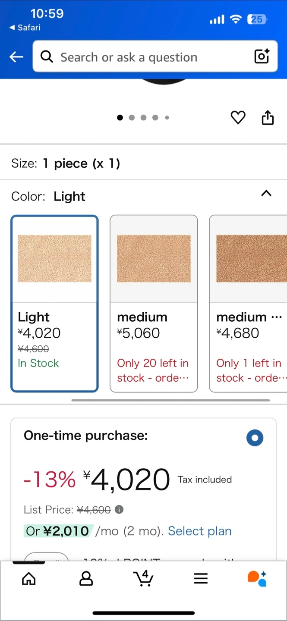Viewport: 287px width, 621px height.
Task: Launch the AI assistant chat icon
Action: (x=257, y=579)
